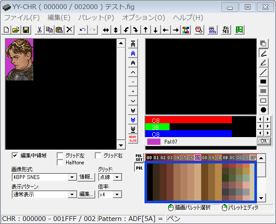Click the New file toolbar icon

pos(6,30)
